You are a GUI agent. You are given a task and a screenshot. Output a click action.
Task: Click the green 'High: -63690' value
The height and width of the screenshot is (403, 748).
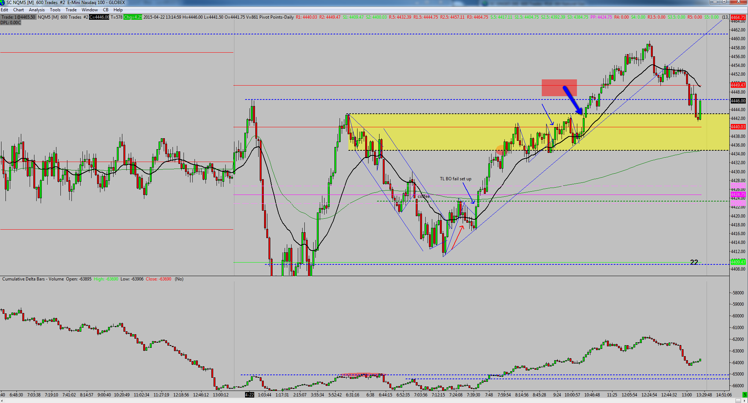click(106, 279)
